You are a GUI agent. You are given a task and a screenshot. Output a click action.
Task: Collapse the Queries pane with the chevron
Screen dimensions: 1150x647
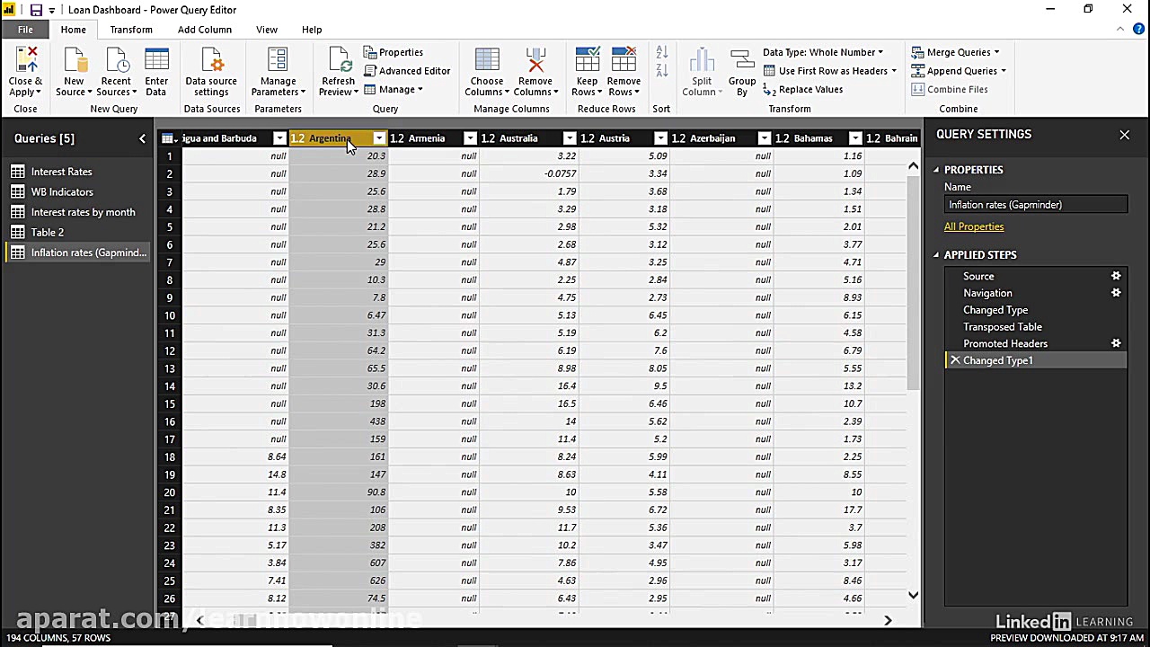tap(142, 137)
